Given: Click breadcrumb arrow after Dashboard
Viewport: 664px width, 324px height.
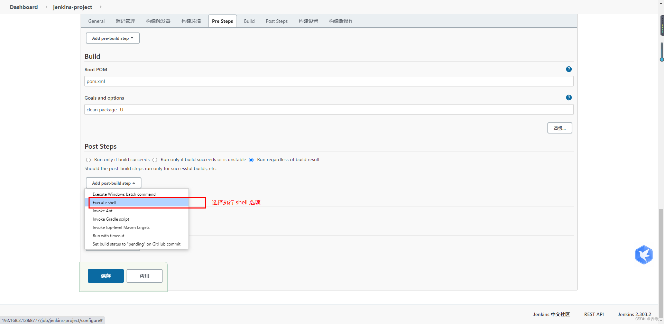Looking at the screenshot, I should click(x=46, y=7).
